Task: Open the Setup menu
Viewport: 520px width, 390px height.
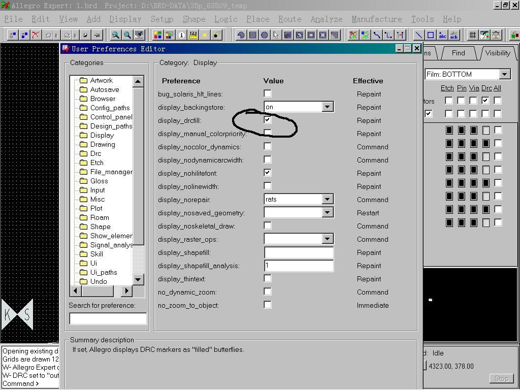Action: click(162, 19)
